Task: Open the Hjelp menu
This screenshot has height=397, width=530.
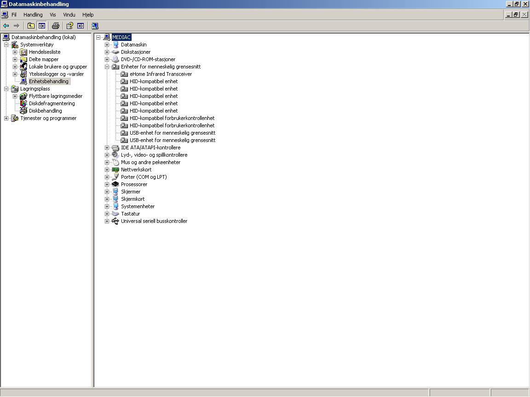Action: tap(88, 15)
